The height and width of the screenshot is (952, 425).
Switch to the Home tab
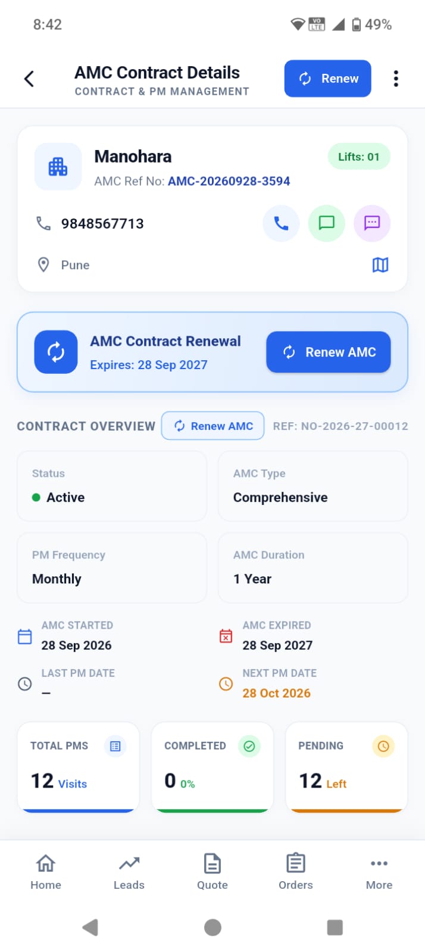[46, 872]
